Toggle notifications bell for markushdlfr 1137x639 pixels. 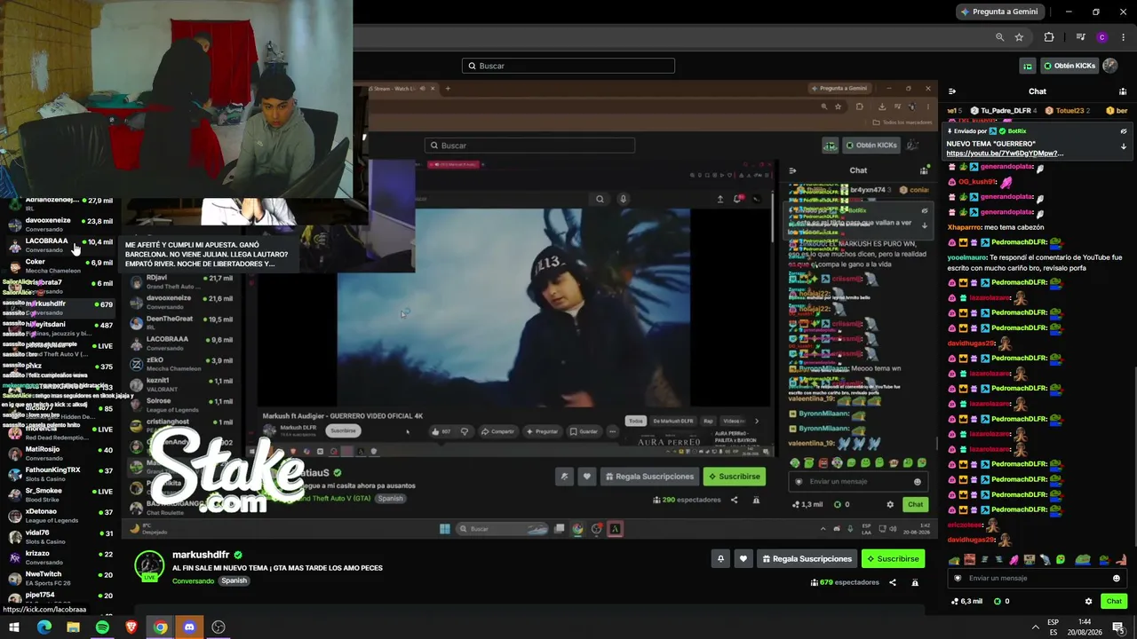(x=720, y=558)
